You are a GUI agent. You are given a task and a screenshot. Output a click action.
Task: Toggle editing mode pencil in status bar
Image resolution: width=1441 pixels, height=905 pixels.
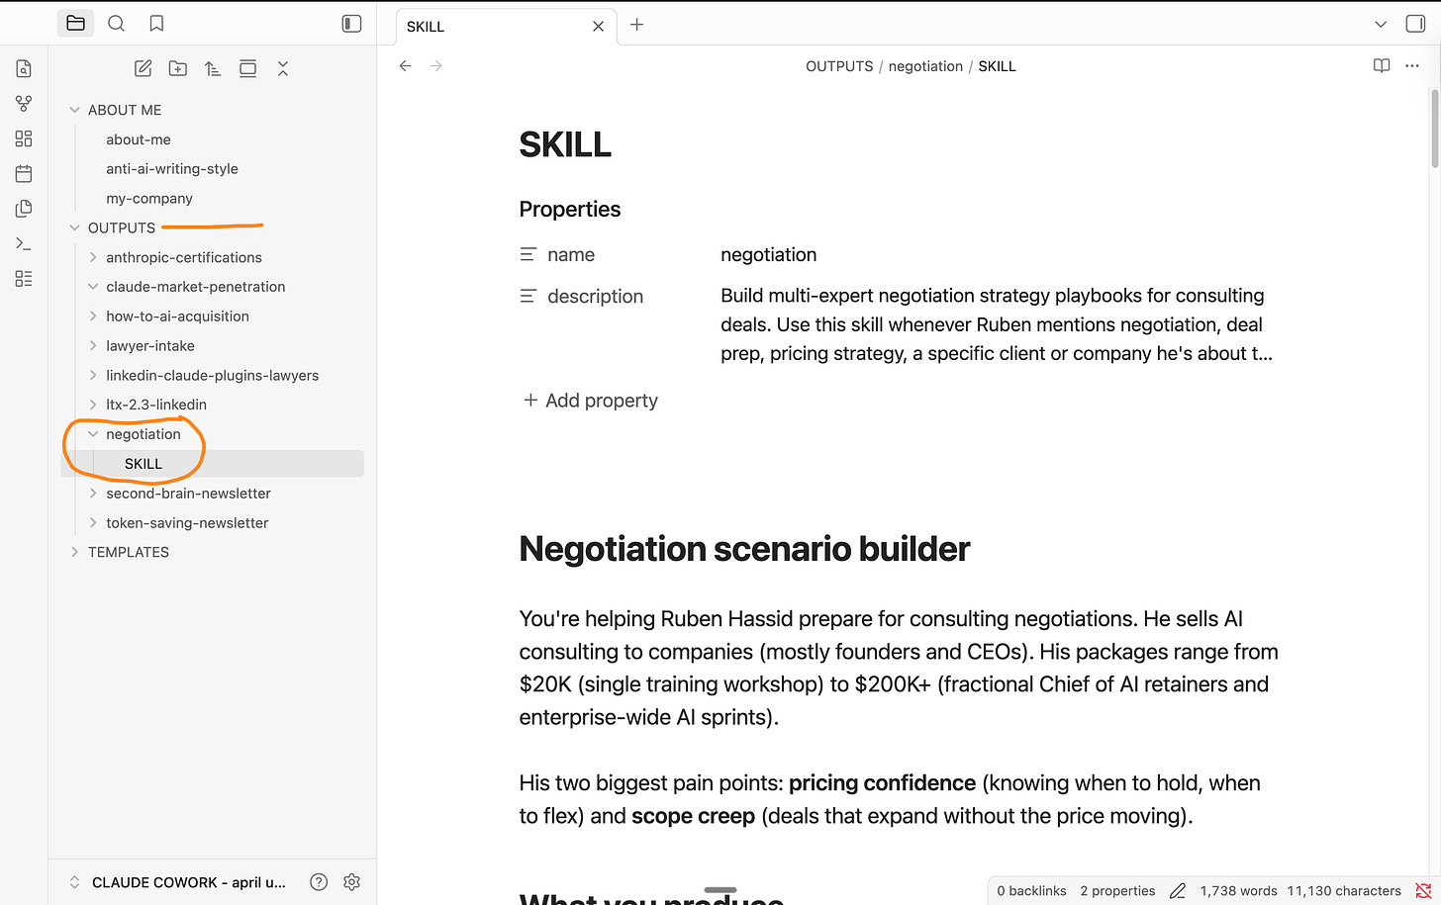(1178, 891)
